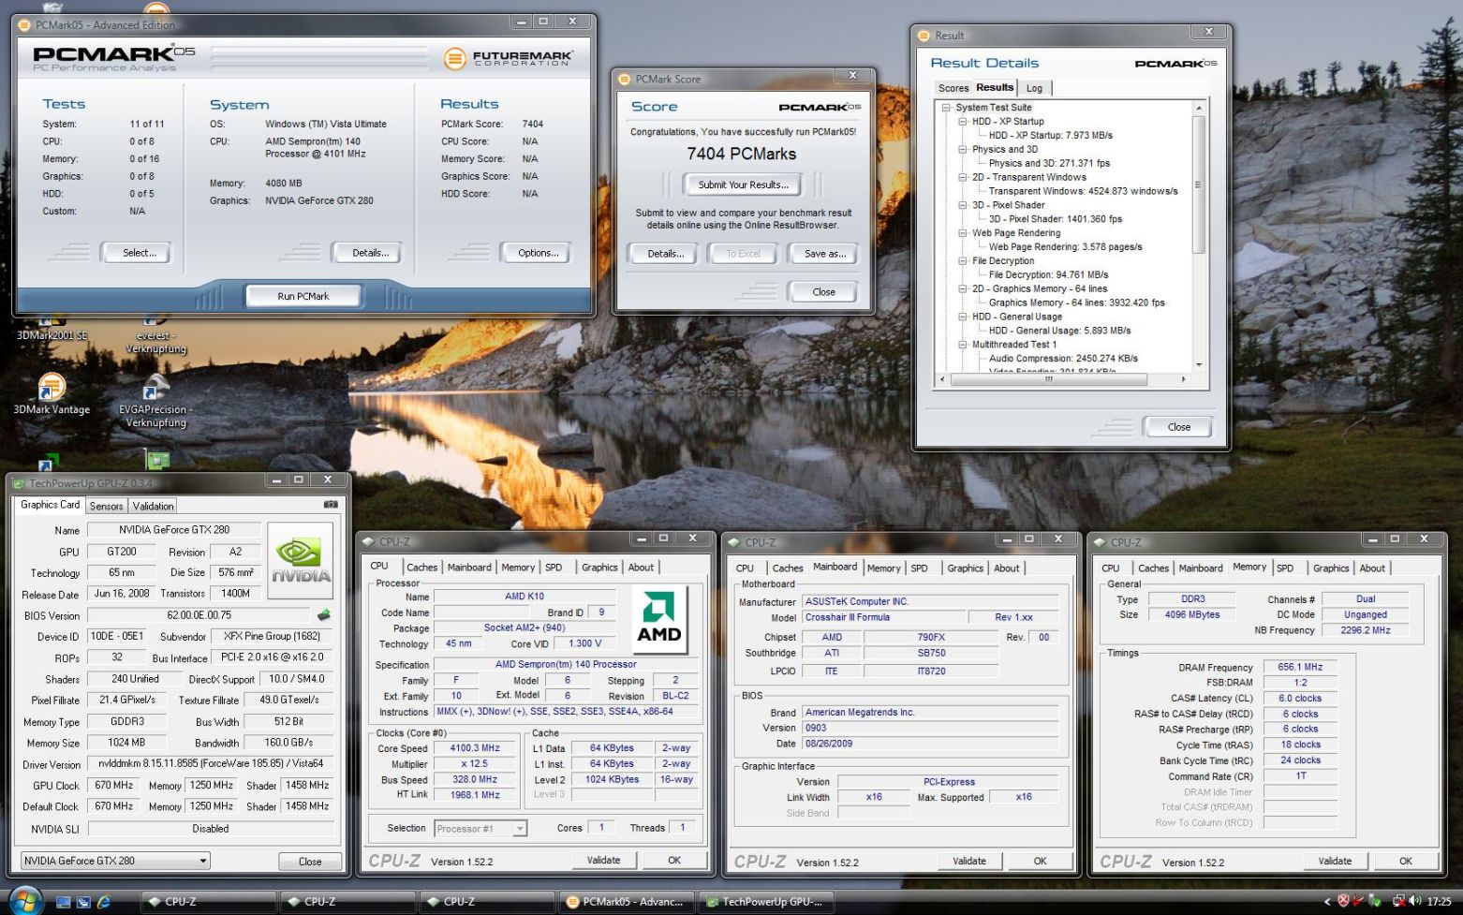Show hidden tray icons arrow

[1326, 902]
